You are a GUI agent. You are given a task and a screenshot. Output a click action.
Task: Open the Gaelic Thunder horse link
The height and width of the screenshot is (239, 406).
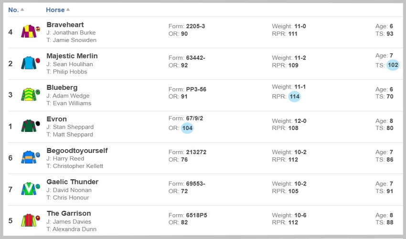[x=73, y=182]
